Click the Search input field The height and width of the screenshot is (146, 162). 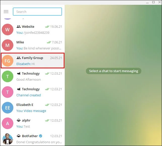tap(37, 12)
